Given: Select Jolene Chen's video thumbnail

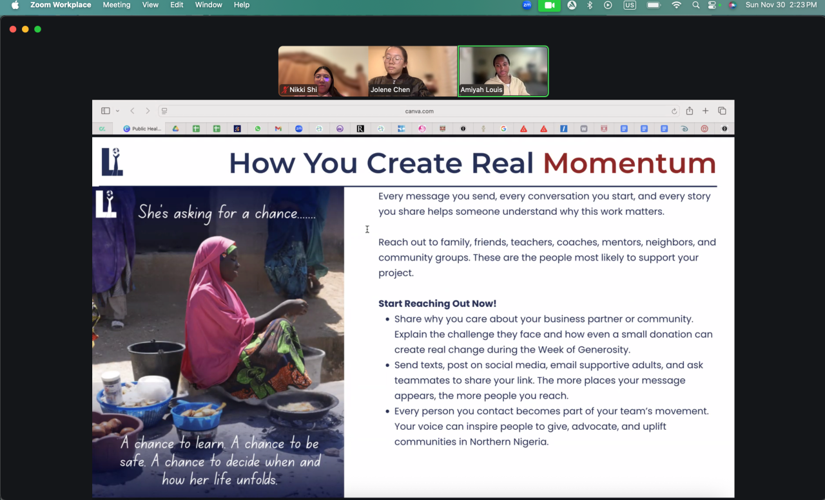Looking at the screenshot, I should coord(412,71).
